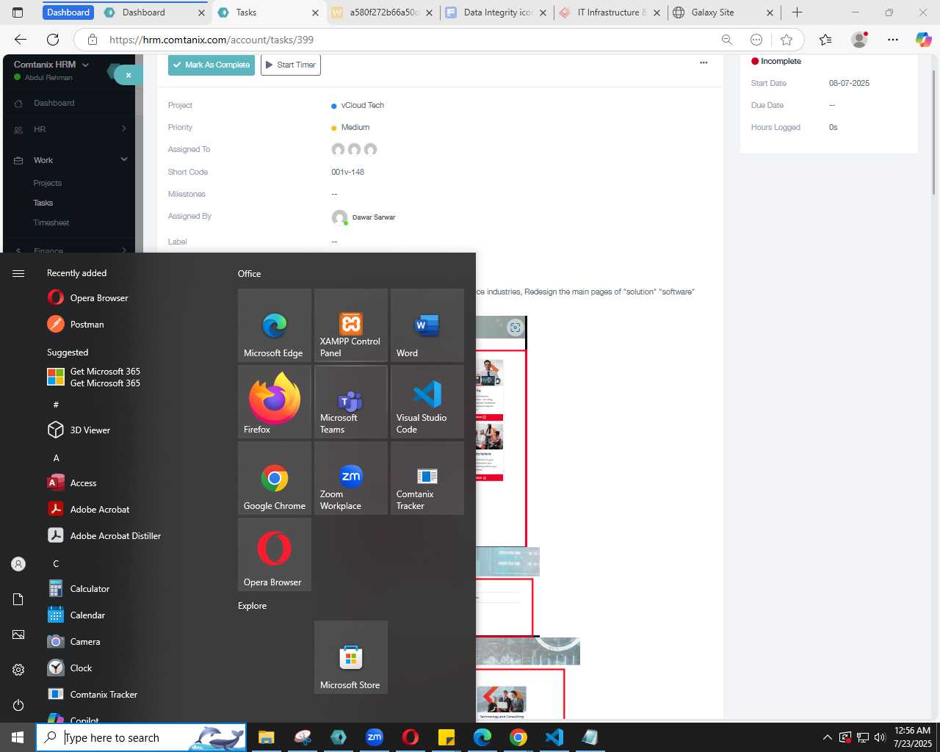Viewport: 940px width, 752px height.
Task: Expand the HR section in the sidebar
Action: [x=70, y=129]
